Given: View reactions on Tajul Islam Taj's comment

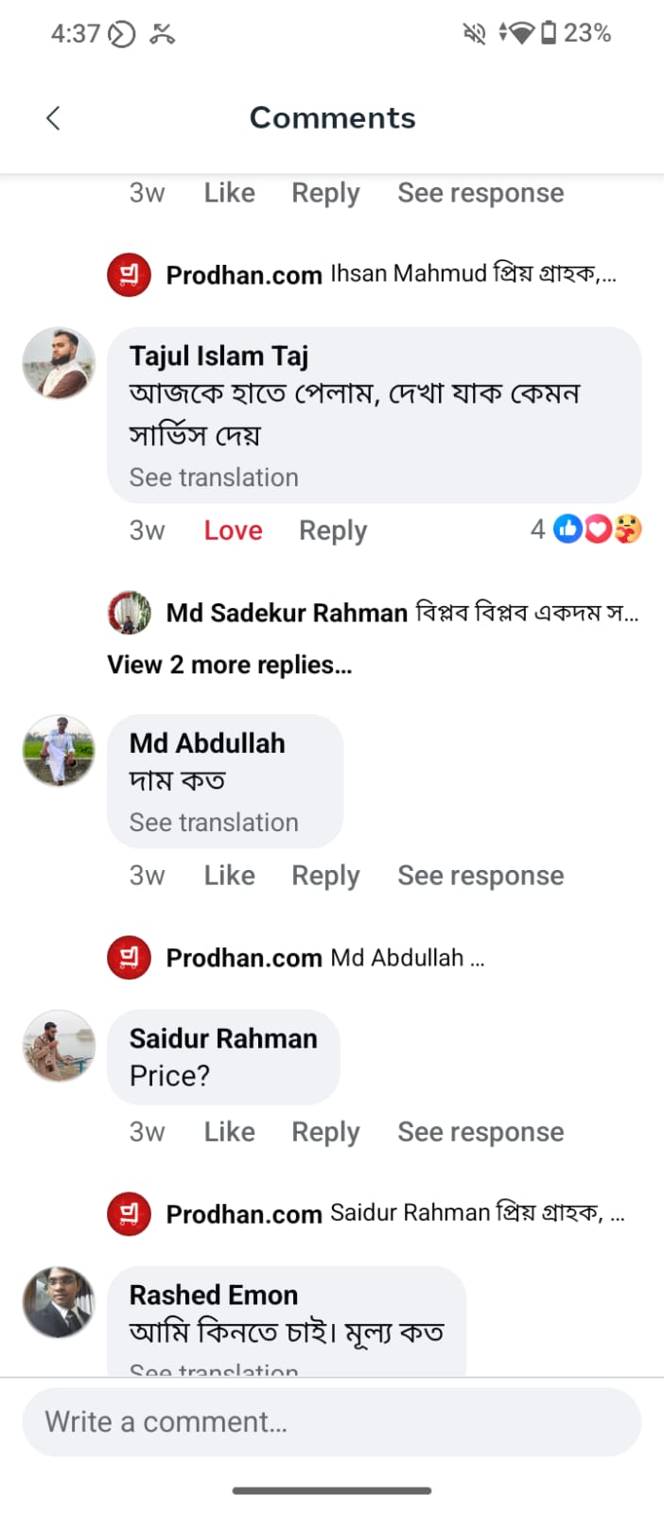Looking at the screenshot, I should click(x=585, y=529).
